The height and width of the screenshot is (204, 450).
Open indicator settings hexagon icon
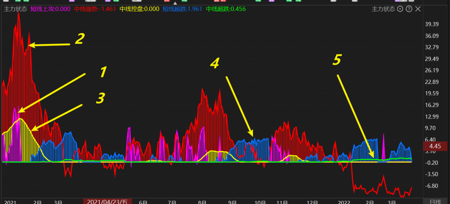(400, 9)
